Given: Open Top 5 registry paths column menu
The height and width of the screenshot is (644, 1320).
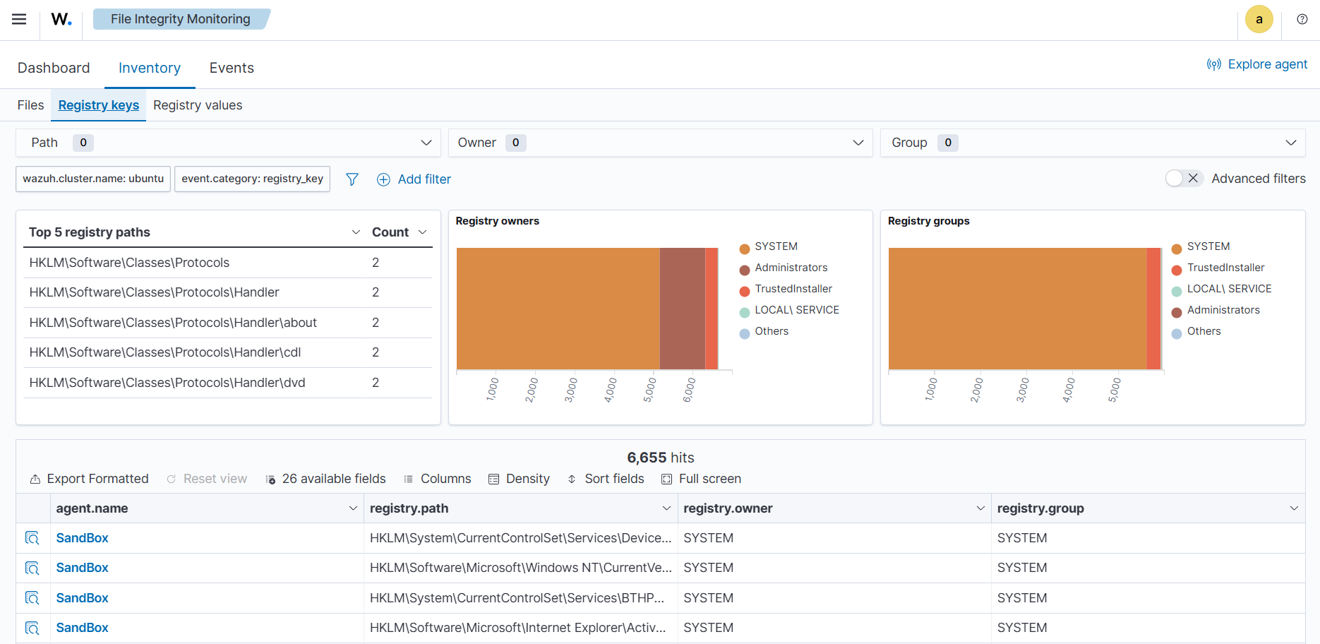Looking at the screenshot, I should tap(356, 232).
